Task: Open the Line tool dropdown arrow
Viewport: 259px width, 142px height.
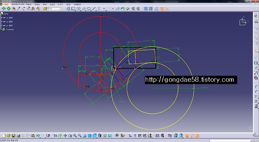Action: pos(96,10)
